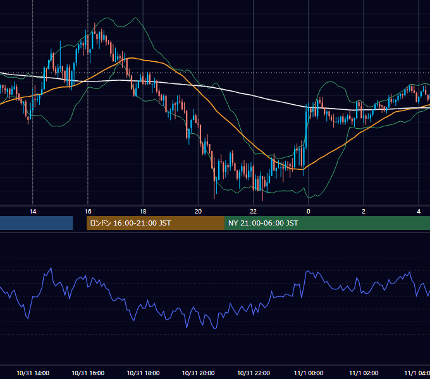Click the blue session bar before London
Viewport: 430px width, 379px height.
pos(37,223)
